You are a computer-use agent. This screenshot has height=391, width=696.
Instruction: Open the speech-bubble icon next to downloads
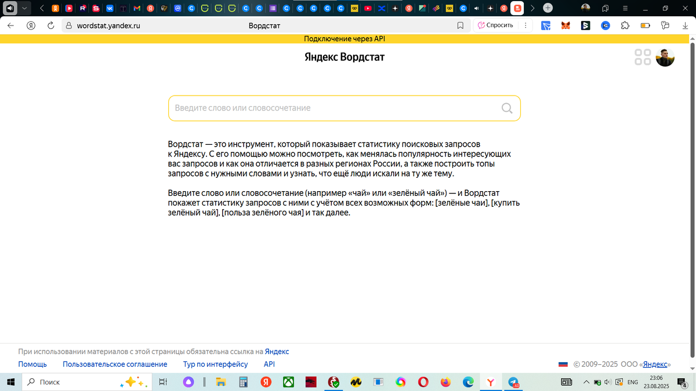tap(665, 25)
